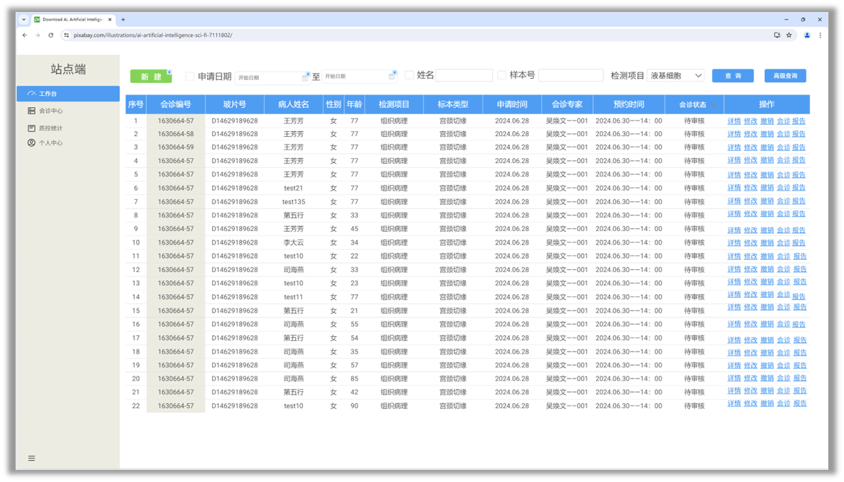
Task: Open the browser tab search dropdown arrow
Action: [x=23, y=19]
